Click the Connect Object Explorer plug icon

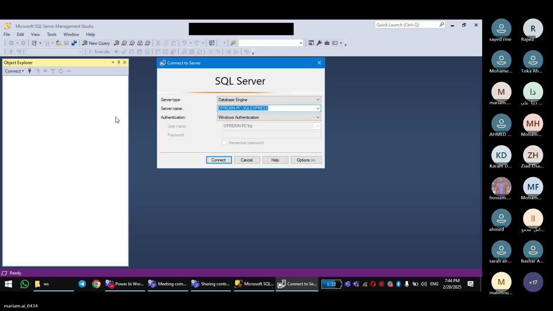(x=29, y=71)
